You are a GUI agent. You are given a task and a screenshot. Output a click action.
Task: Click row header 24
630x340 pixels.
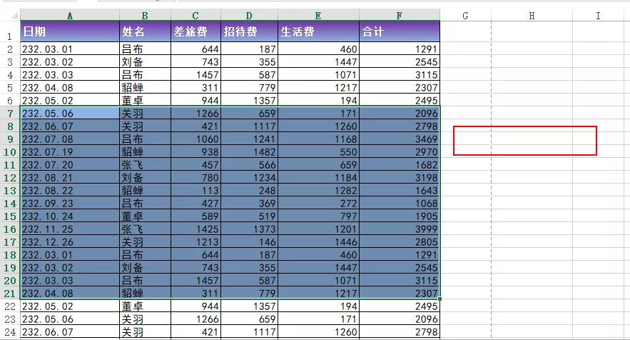[x=10, y=332]
